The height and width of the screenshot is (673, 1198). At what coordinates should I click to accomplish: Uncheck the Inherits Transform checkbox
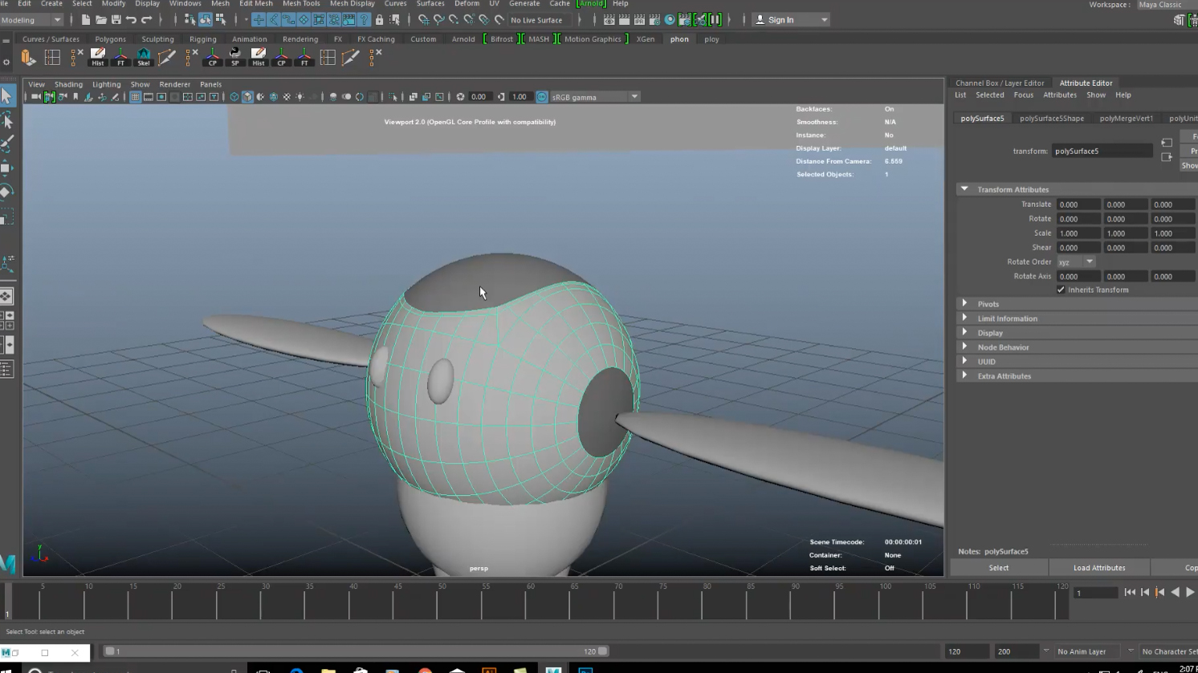1061,290
